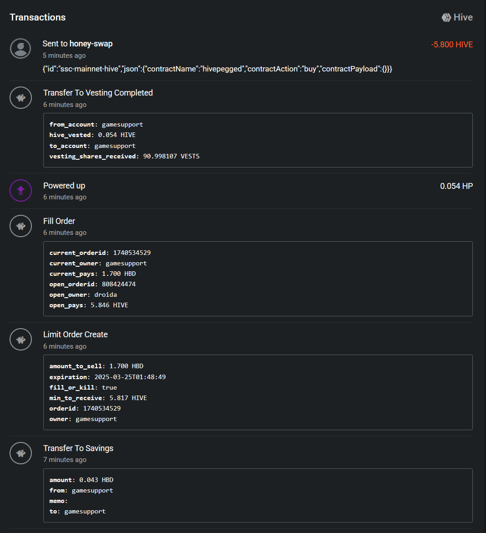Click the Fill Order details box
This screenshot has height=533, width=486.
(258, 279)
